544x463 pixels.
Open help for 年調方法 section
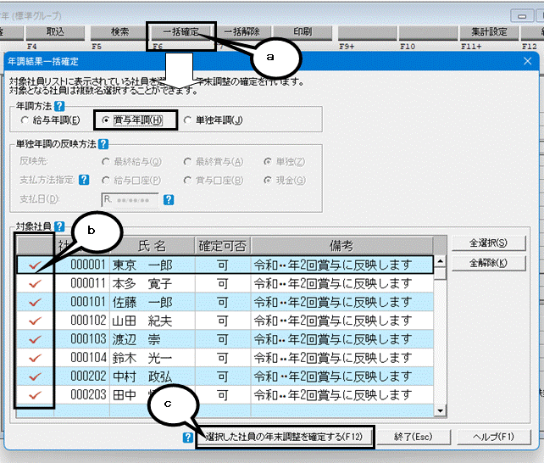tap(59, 106)
